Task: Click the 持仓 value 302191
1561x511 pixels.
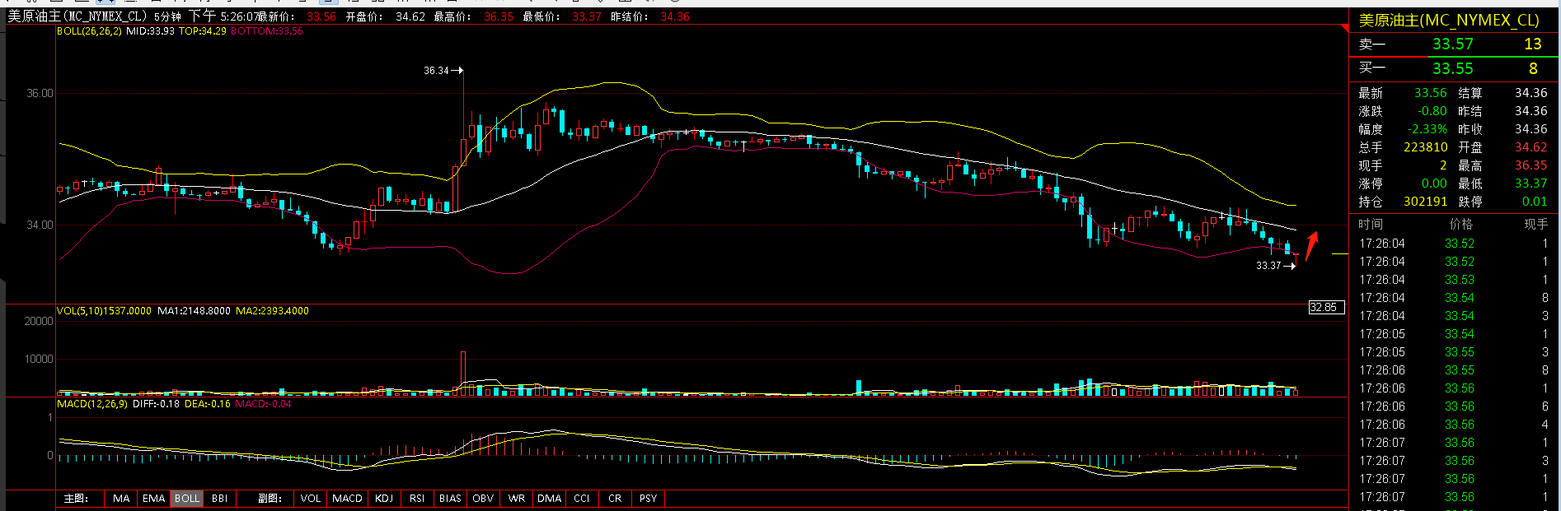Action: coord(1425,202)
